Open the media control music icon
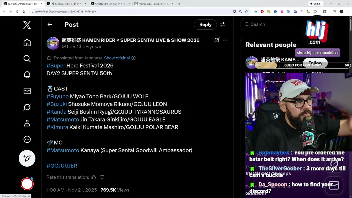Viewport: 352px width, 198px height. coord(335,12)
